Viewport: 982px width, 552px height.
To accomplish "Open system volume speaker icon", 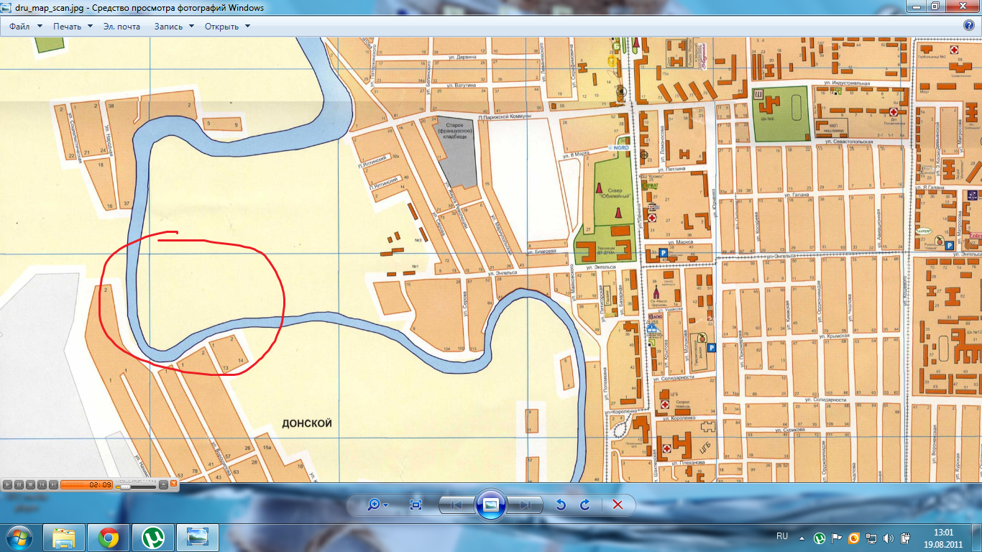I will pyautogui.click(x=889, y=538).
